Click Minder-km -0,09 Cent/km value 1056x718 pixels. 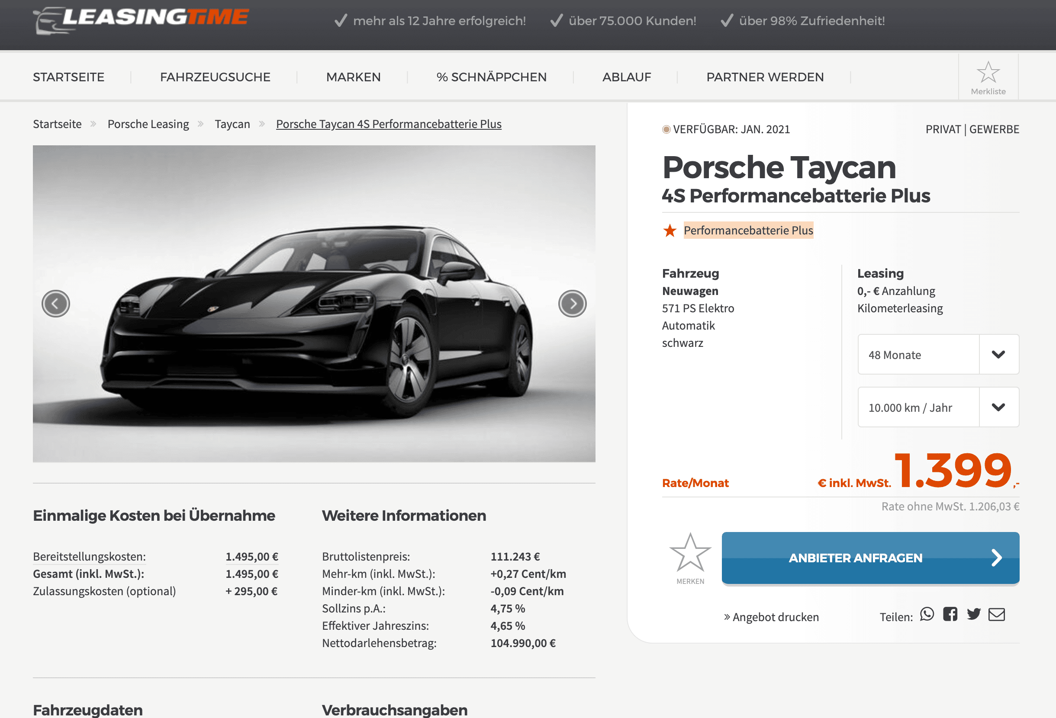pos(527,591)
